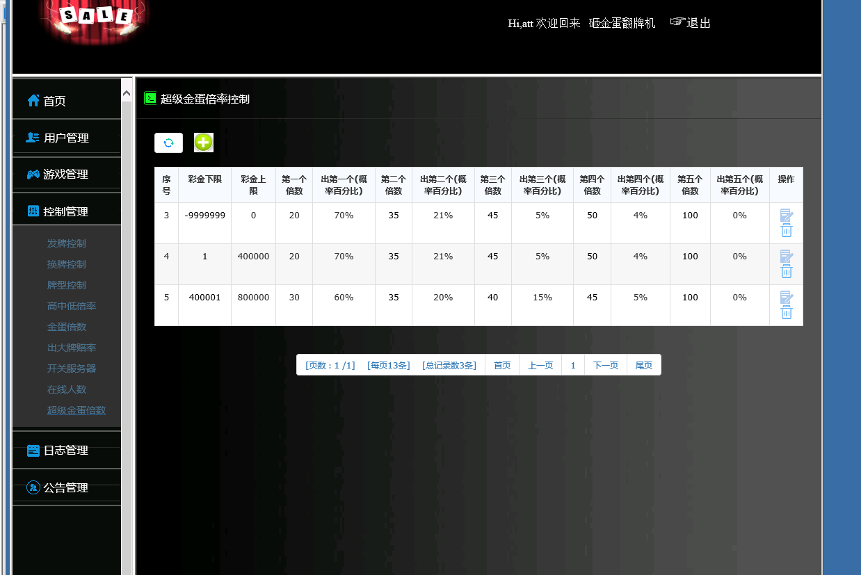Go to 下一页 in pagination
The width and height of the screenshot is (861, 575).
pyautogui.click(x=605, y=365)
